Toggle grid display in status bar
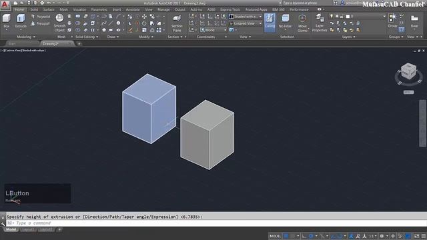 tap(286, 236)
